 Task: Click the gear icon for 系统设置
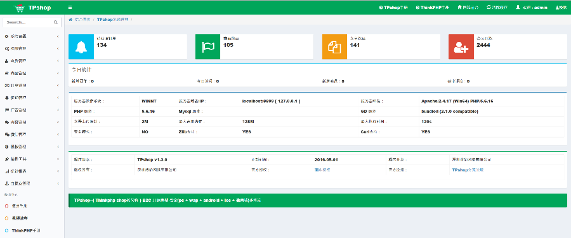pos(6,36)
